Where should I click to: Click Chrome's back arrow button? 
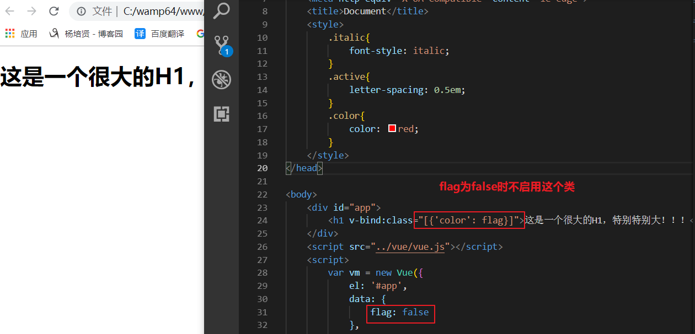click(10, 11)
